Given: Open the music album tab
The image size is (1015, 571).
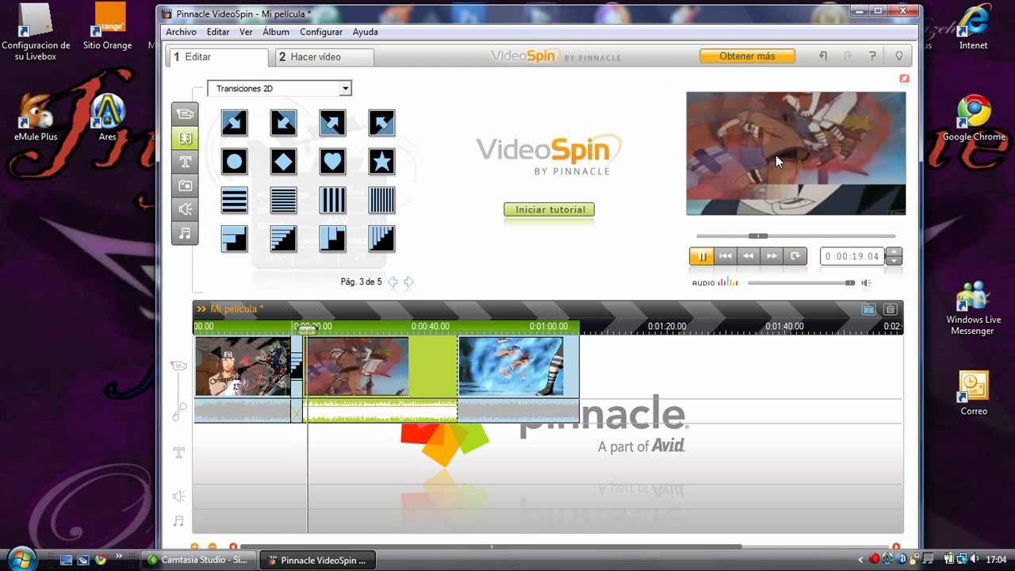Looking at the screenshot, I should (185, 233).
